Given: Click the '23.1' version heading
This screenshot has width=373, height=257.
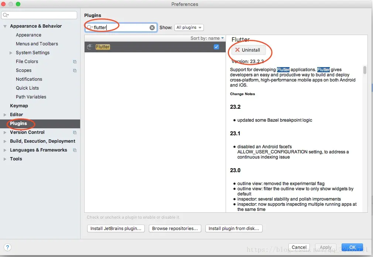Looking at the screenshot, I should [235, 133].
